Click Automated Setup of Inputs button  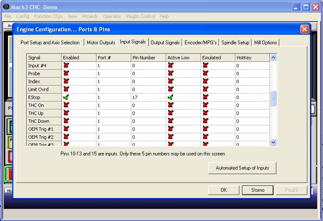242,168
